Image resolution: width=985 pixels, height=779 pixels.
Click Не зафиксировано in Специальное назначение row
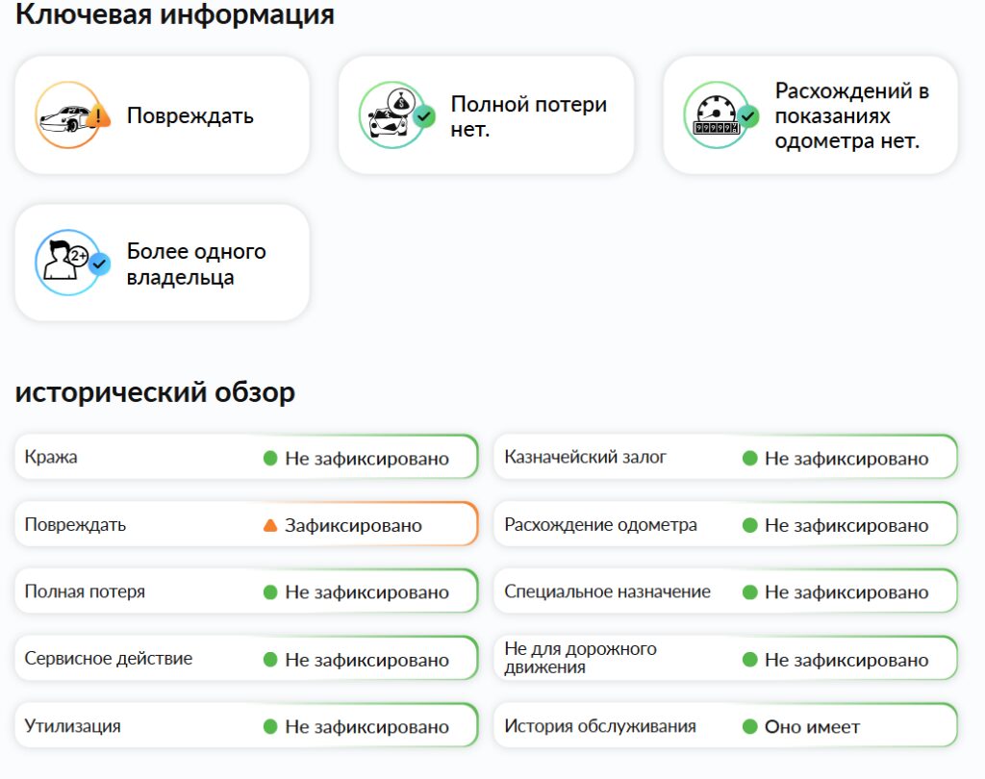click(x=846, y=591)
